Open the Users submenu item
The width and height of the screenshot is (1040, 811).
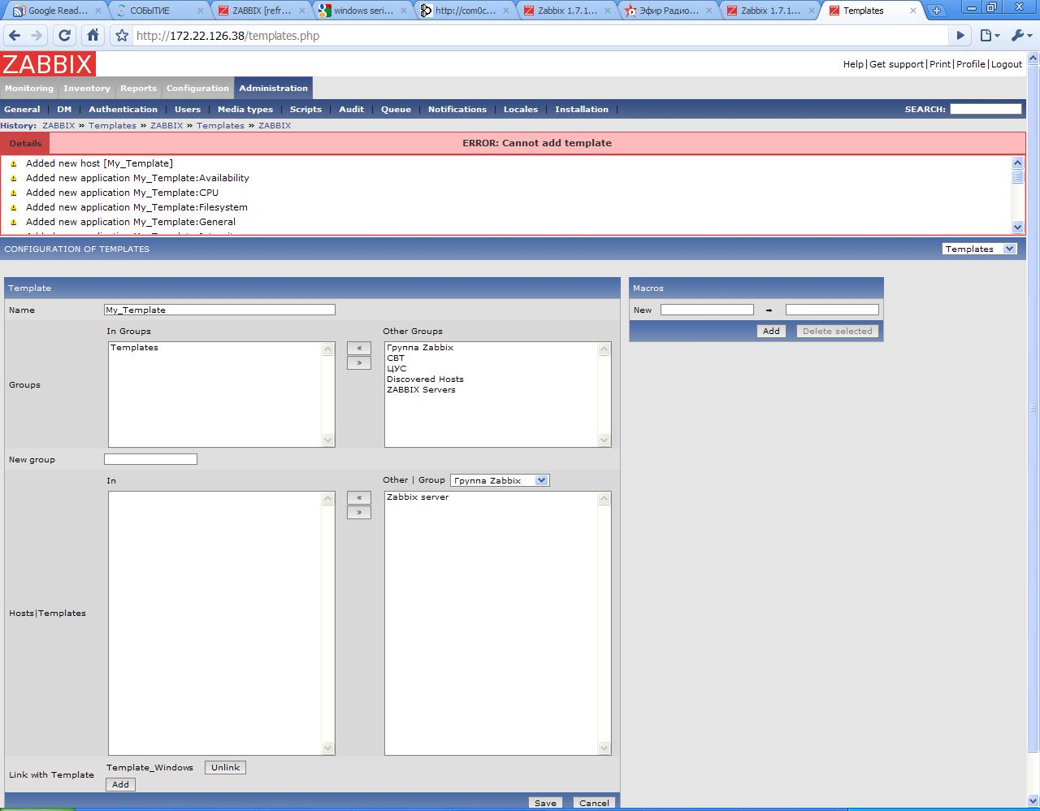pos(188,110)
